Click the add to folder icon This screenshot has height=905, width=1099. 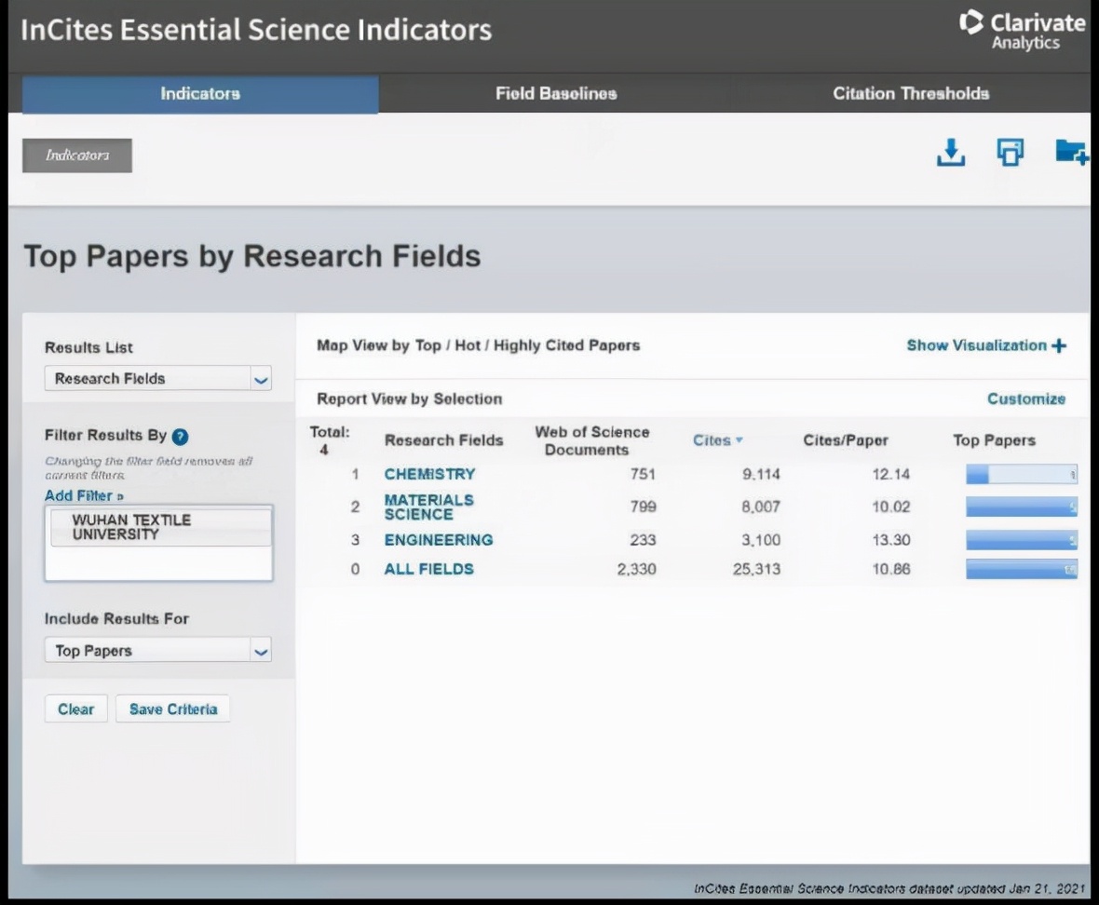coord(1071,153)
